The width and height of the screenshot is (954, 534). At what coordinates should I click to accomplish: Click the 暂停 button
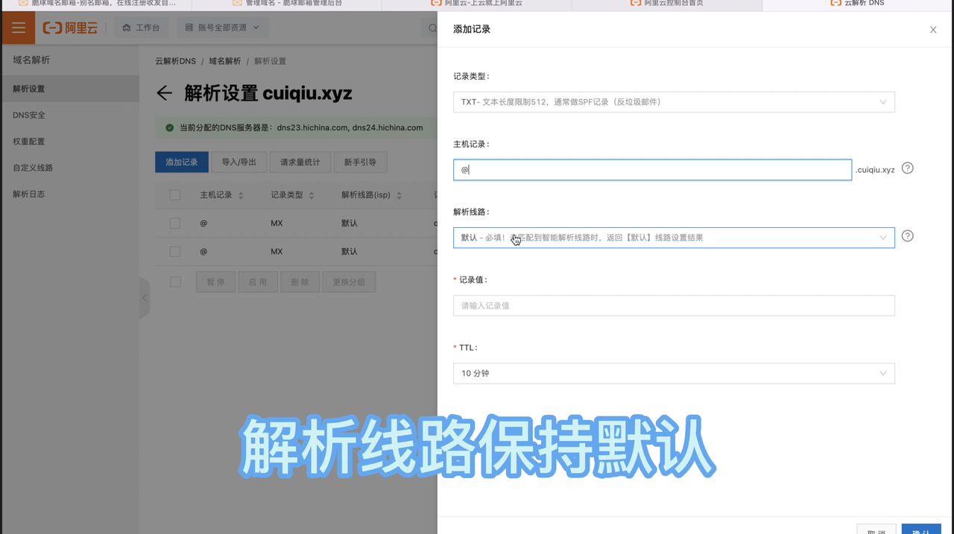tap(215, 282)
